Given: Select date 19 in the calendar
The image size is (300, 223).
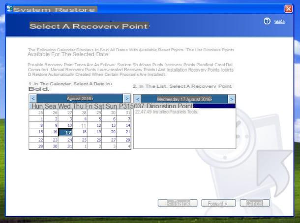Looking at the screenshot, I should 95,132.
